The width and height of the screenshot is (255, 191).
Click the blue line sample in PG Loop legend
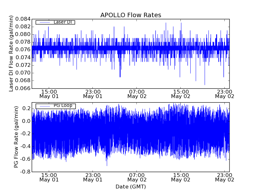coord(44,106)
